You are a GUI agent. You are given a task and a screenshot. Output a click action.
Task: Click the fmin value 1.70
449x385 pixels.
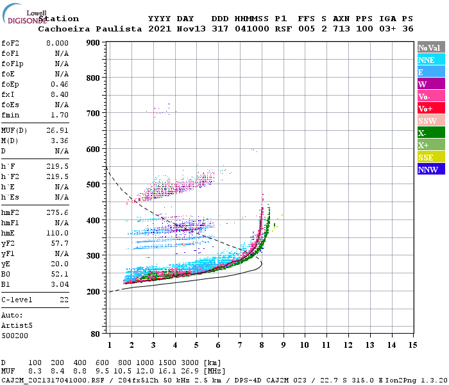coord(60,115)
